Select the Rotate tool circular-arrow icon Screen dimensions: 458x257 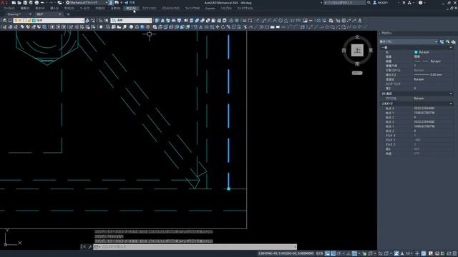223,27
